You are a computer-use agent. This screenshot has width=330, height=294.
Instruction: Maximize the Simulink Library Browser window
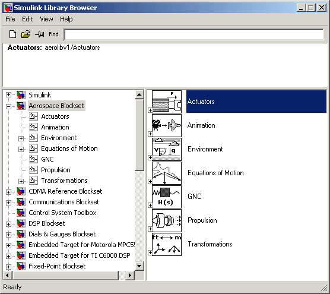(x=311, y=8)
